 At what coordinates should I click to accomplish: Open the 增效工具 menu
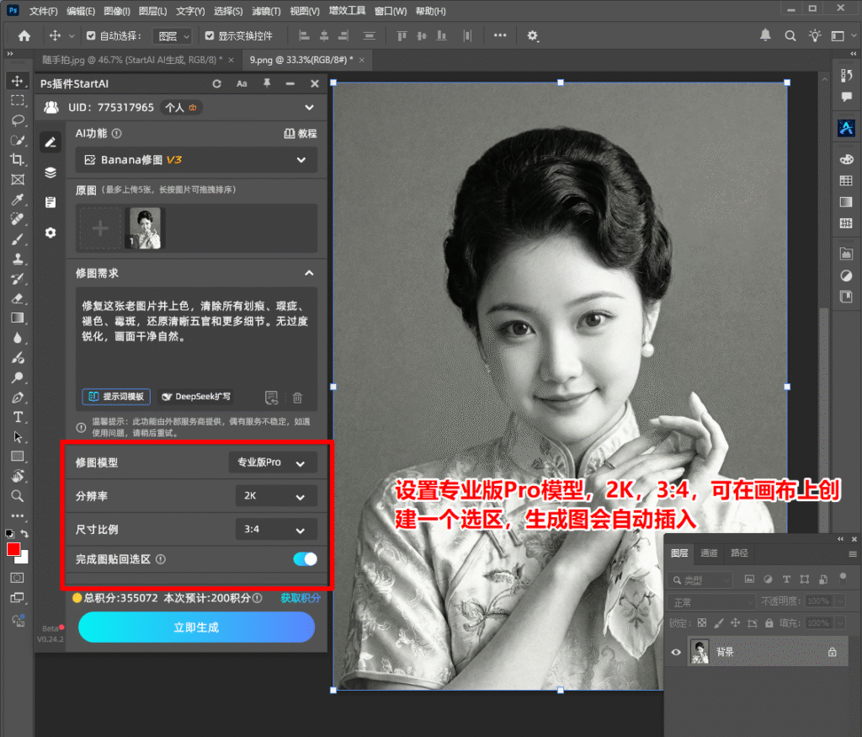click(347, 11)
